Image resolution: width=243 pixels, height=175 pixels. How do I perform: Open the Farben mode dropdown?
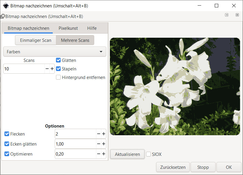pos(54,52)
